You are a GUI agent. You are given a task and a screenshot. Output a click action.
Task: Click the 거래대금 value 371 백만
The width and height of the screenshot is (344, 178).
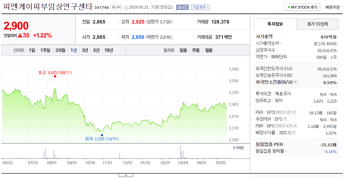[224, 37]
